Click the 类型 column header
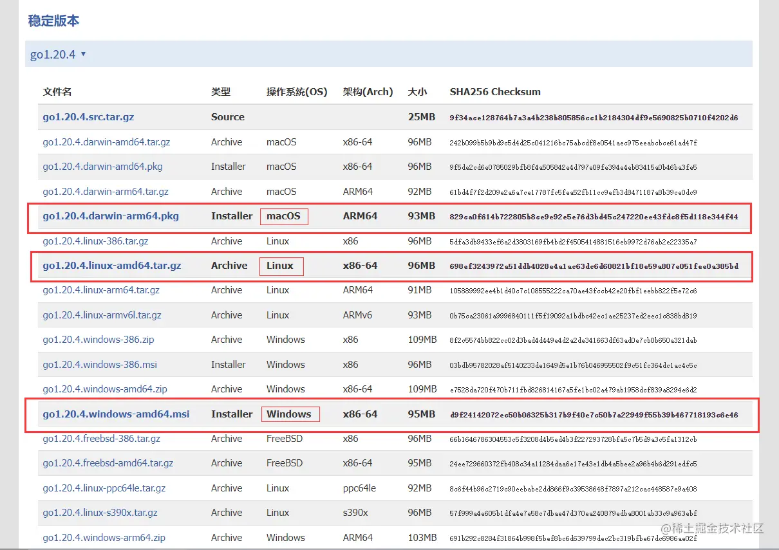 221,92
